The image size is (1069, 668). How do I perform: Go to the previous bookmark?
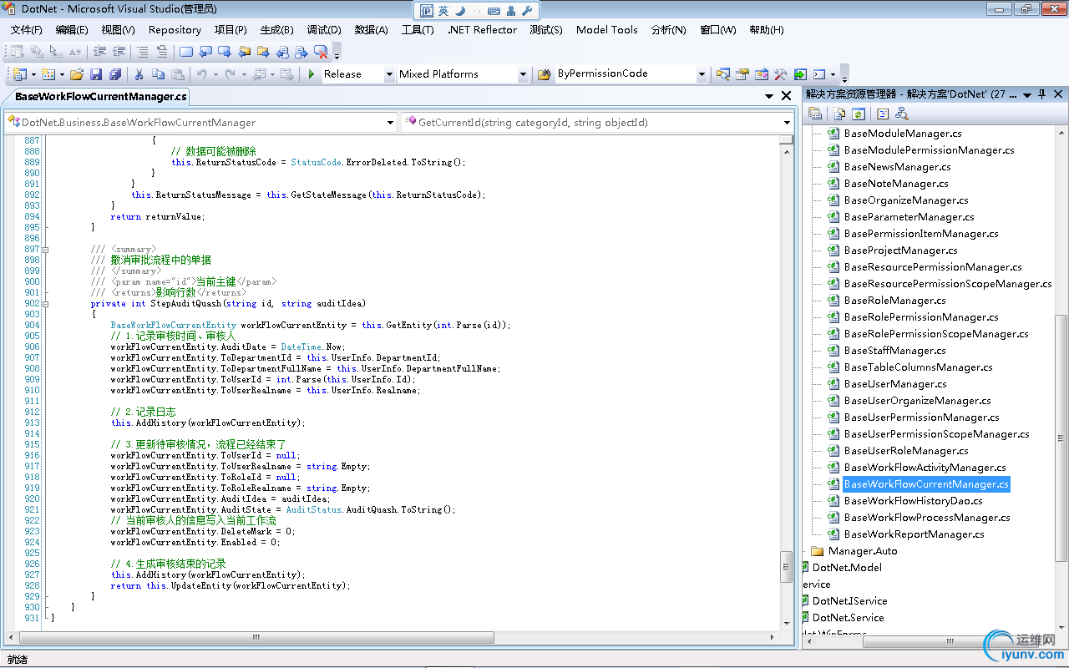click(205, 52)
